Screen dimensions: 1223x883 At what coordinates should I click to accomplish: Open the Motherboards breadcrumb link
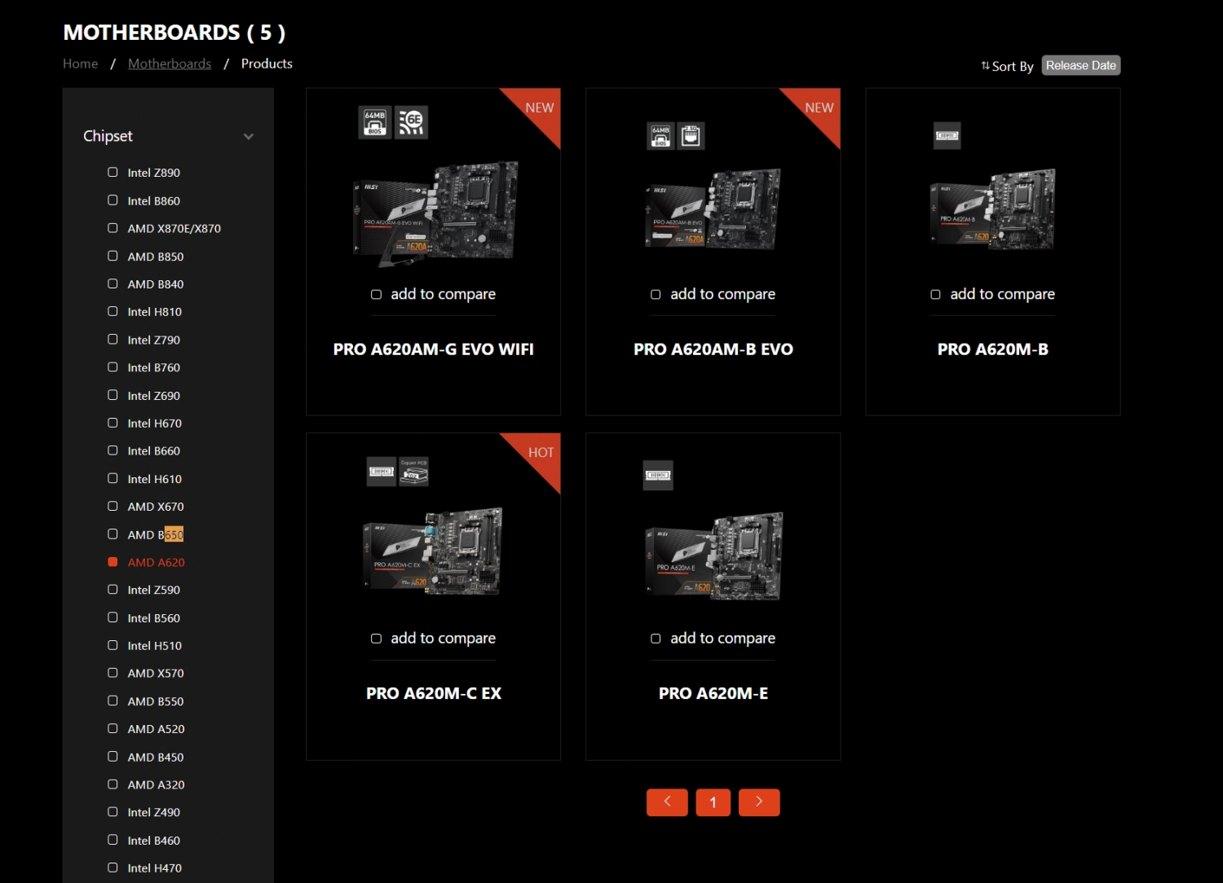click(x=170, y=64)
